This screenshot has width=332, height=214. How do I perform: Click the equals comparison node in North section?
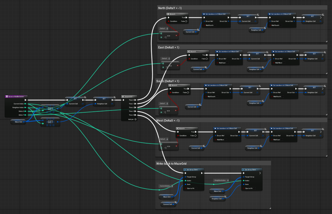tap(169, 36)
